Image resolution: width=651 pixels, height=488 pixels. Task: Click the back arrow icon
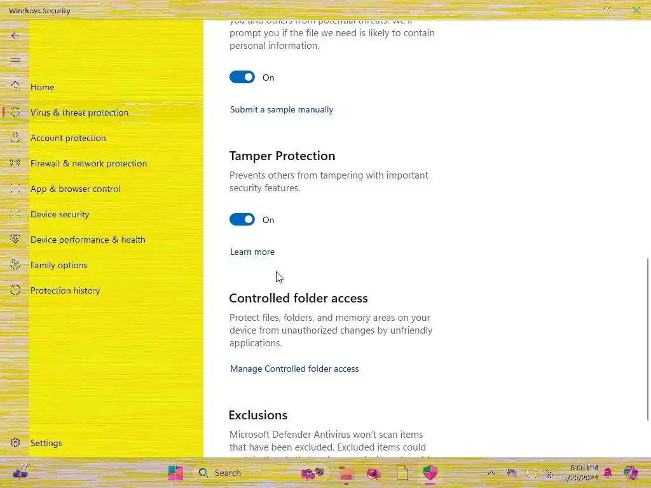[x=15, y=36]
